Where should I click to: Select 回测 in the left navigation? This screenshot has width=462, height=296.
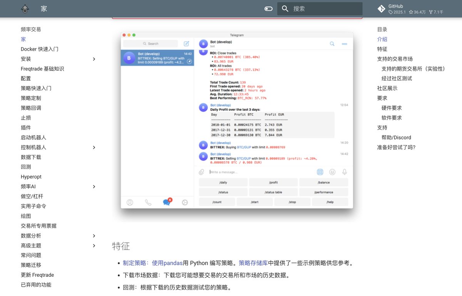click(25, 166)
